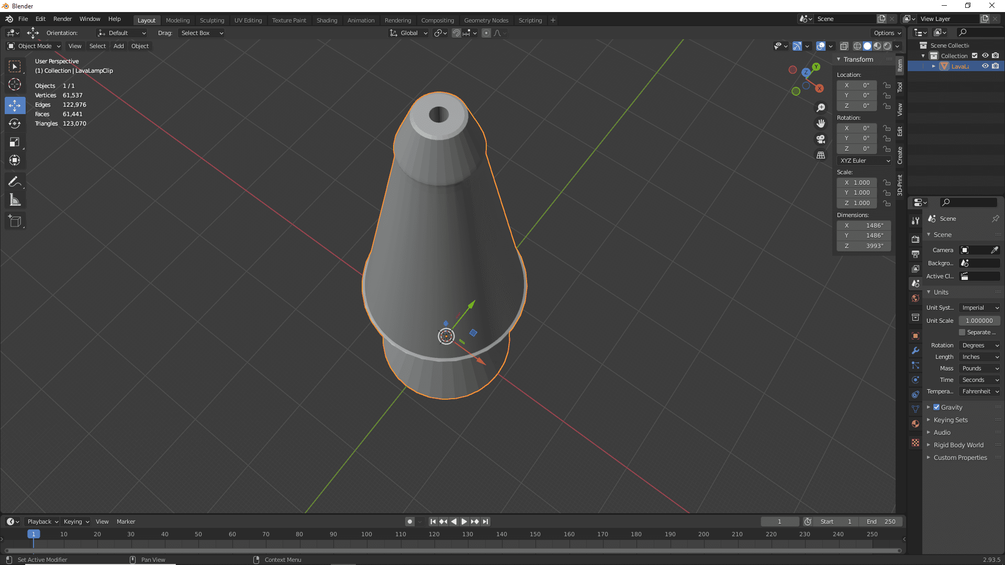
Task: Toggle viewport overlays button
Action: point(821,46)
